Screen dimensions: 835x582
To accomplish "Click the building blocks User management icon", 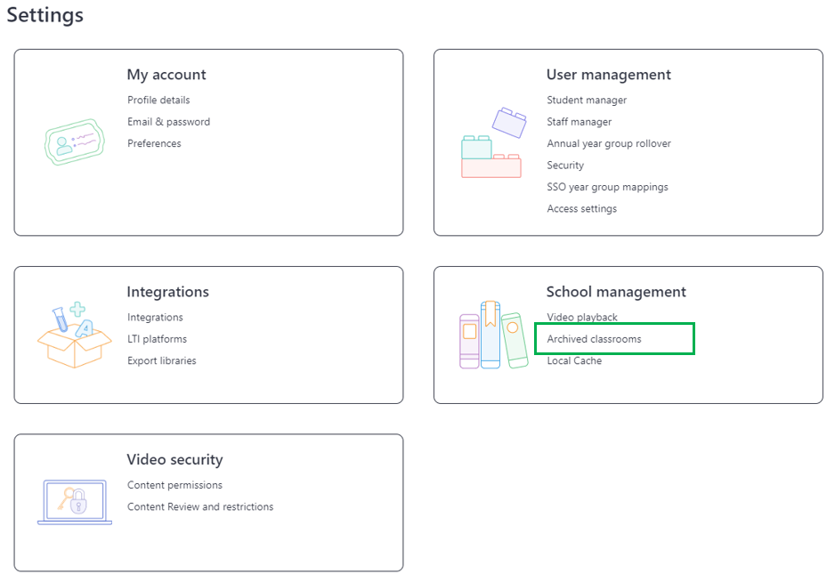I will click(494, 142).
